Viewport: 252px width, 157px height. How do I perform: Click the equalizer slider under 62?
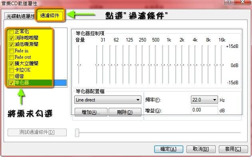(116, 65)
